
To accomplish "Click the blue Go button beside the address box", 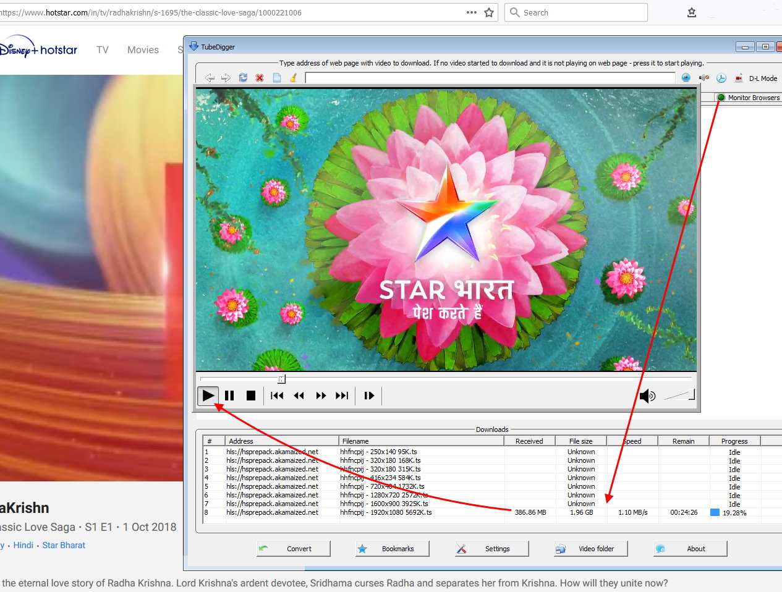I will (686, 78).
